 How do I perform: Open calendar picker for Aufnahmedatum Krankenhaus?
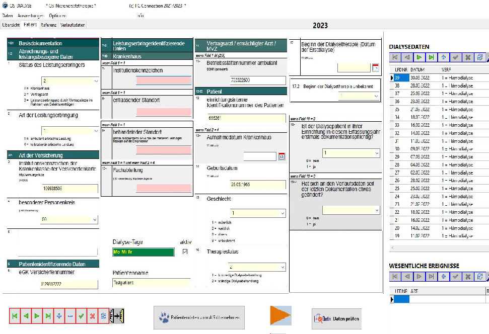(x=282, y=156)
